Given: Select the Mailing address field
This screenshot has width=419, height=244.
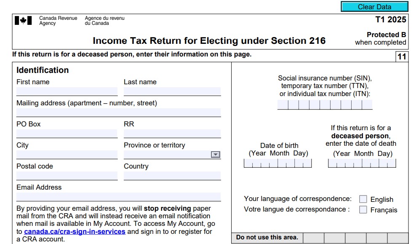Looking at the screenshot, I should point(118,112).
